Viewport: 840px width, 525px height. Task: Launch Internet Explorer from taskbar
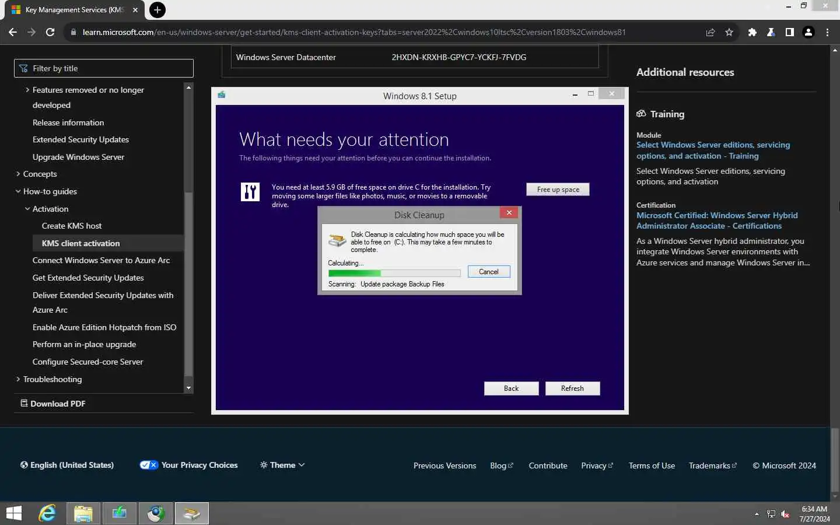pos(47,513)
